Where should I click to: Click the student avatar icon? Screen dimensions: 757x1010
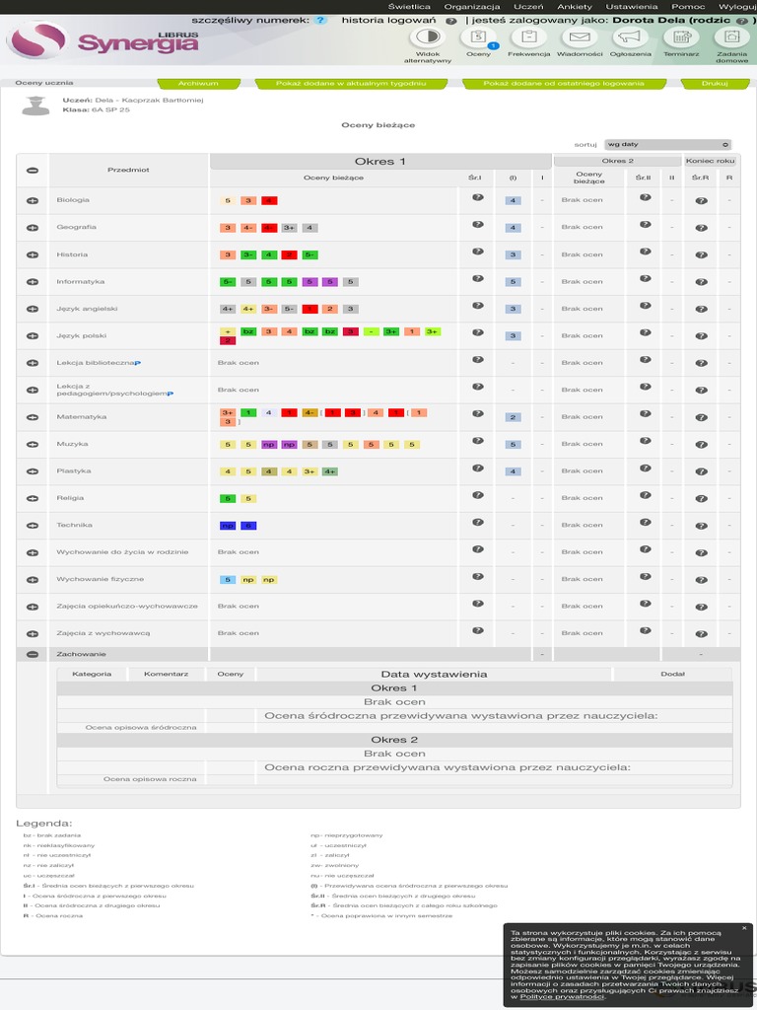[36, 105]
